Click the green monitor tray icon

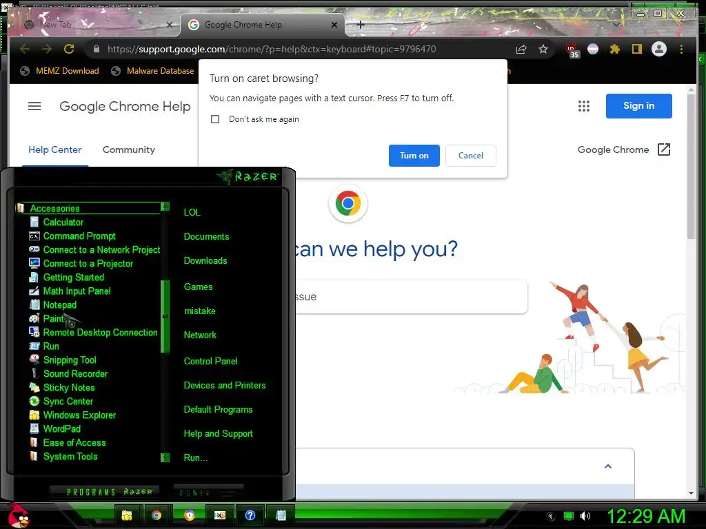tap(569, 516)
